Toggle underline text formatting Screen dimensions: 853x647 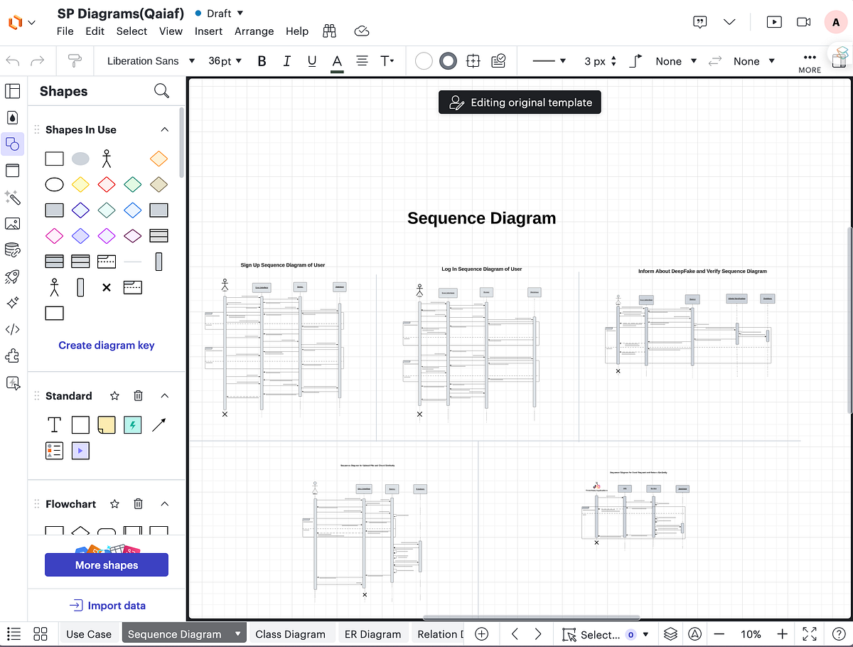pyautogui.click(x=311, y=61)
